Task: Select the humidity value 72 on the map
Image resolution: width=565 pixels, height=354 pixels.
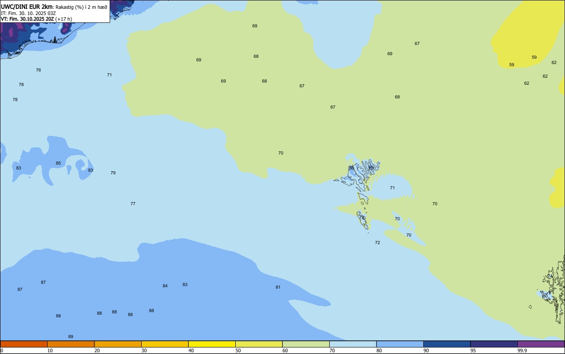Action: (377, 243)
